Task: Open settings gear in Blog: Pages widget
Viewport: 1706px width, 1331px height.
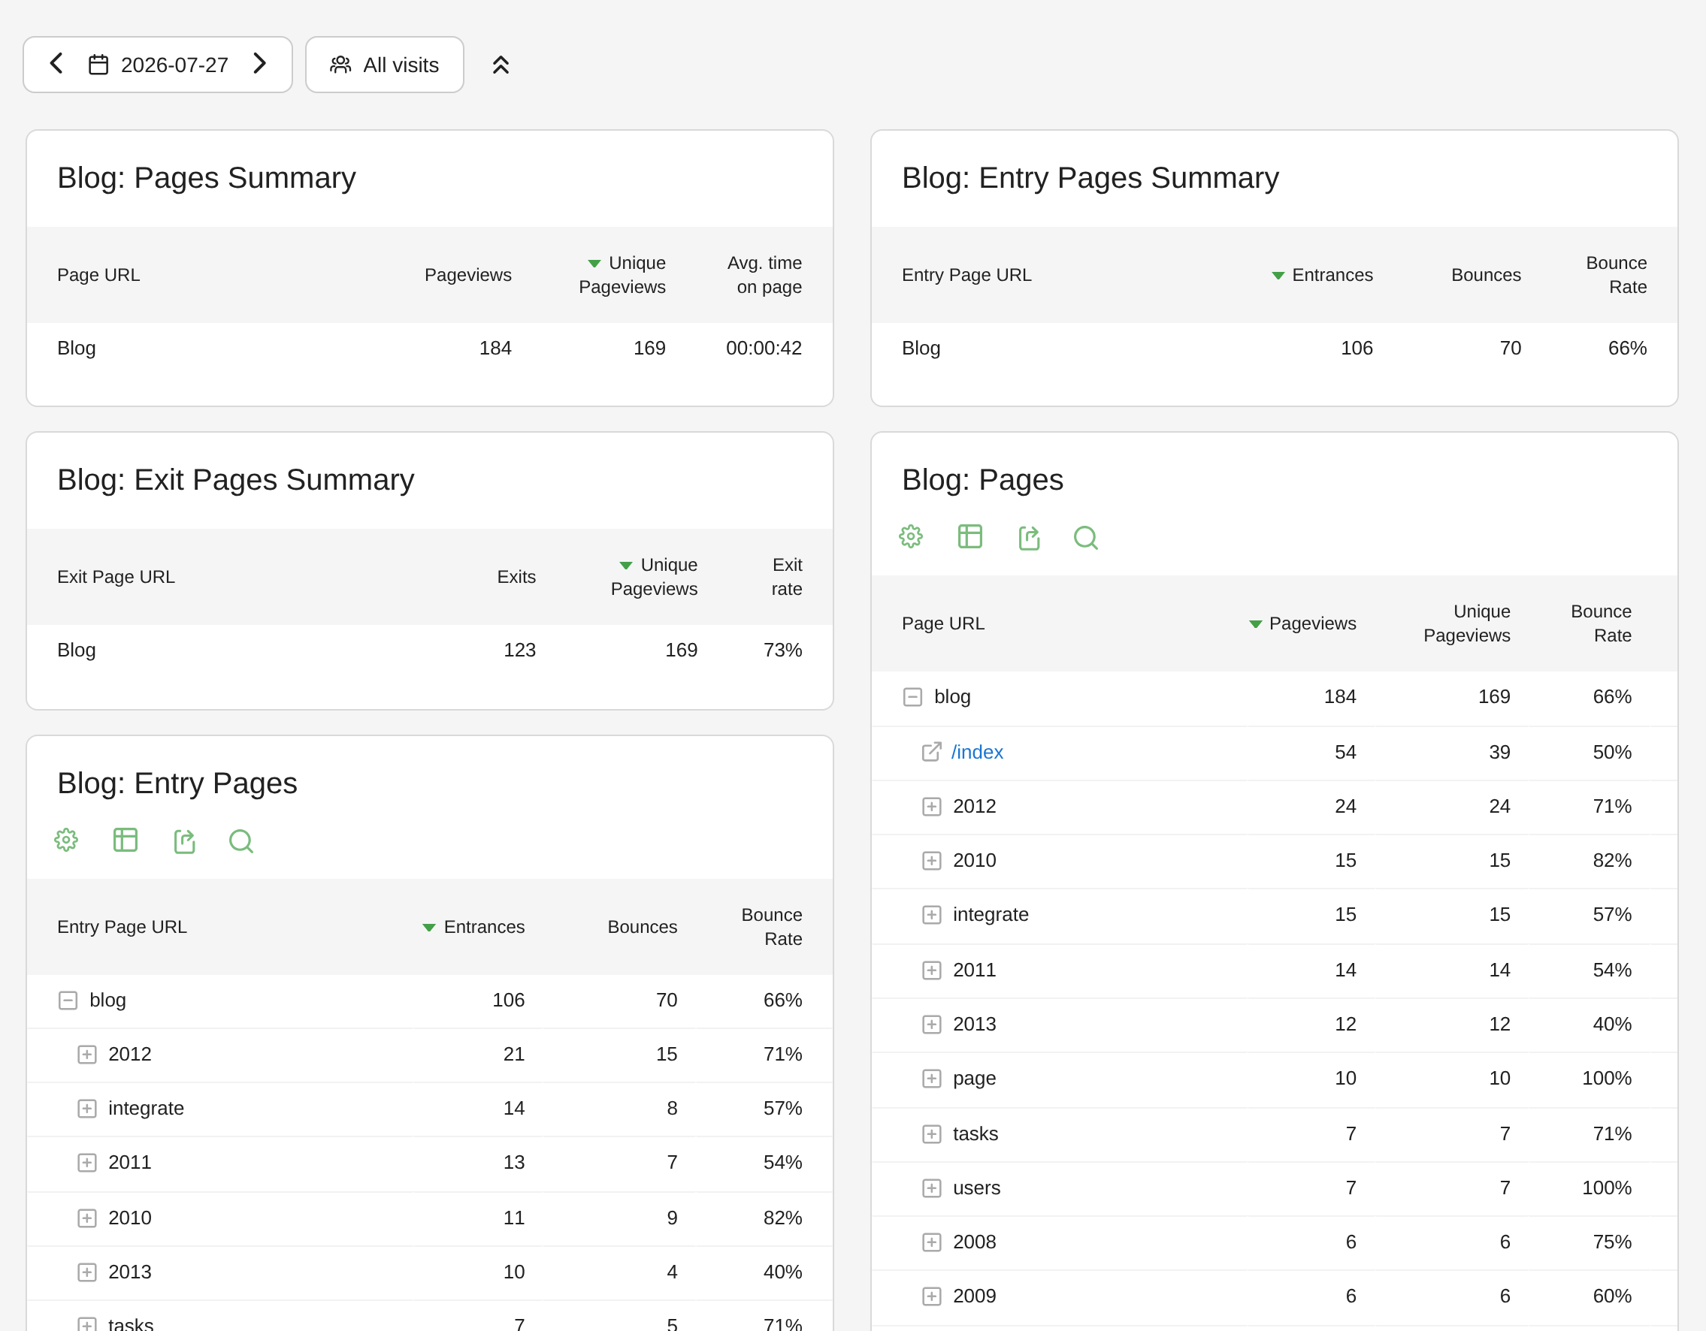Action: click(911, 536)
